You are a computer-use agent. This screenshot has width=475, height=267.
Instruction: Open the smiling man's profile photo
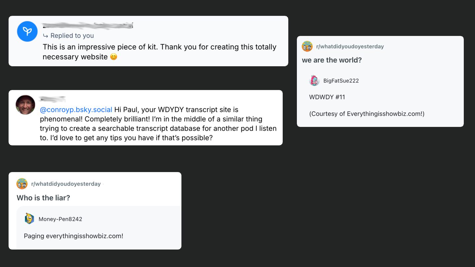pyautogui.click(x=25, y=105)
